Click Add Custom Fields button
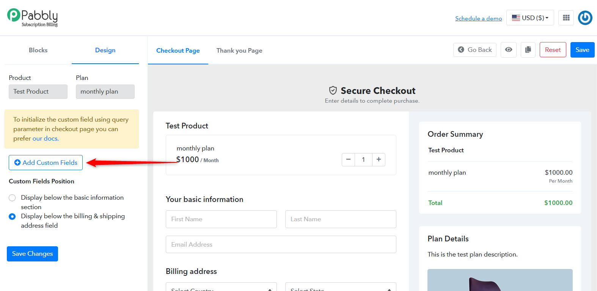Screen dimensions: 597x291 point(46,163)
